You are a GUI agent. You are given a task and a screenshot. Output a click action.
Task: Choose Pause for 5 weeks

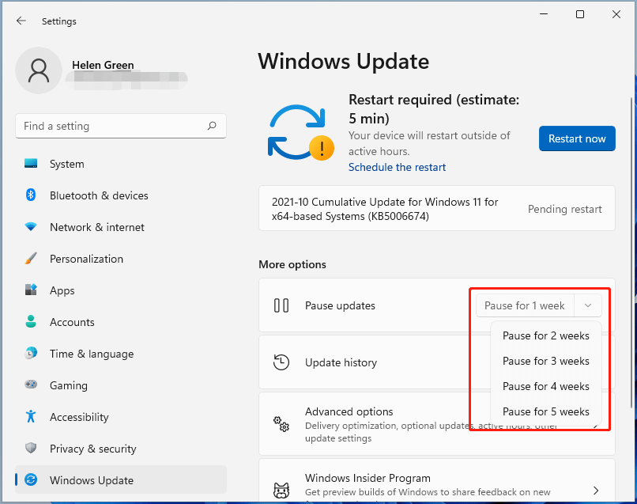coord(545,411)
